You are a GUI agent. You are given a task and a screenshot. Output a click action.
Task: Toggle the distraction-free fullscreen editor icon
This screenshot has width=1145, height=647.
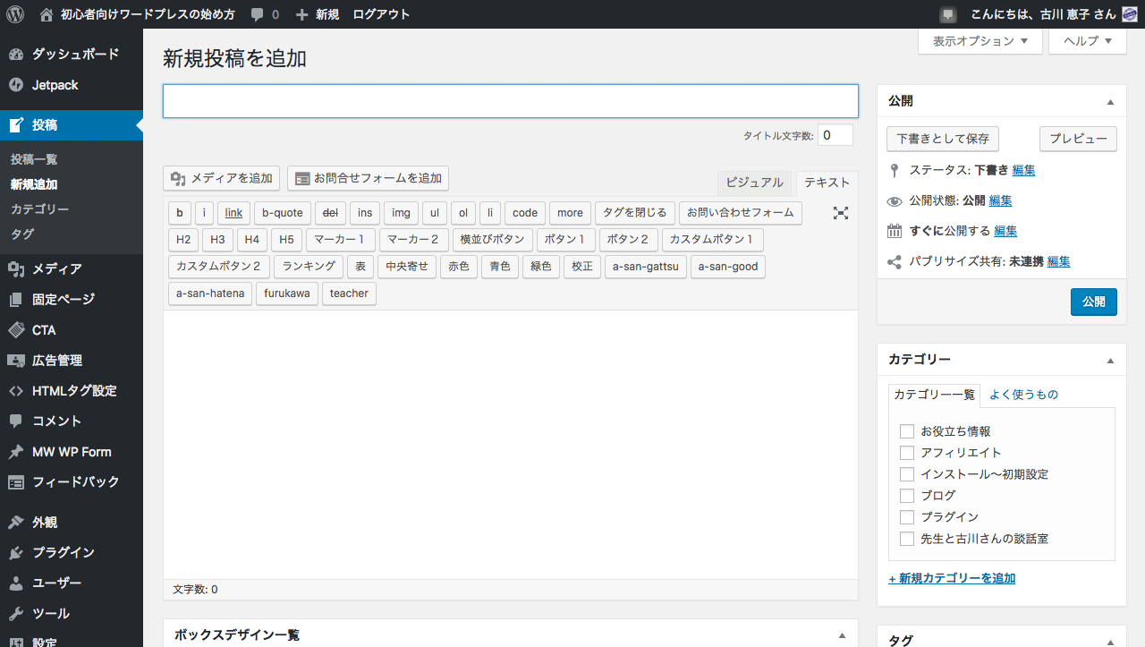841,213
